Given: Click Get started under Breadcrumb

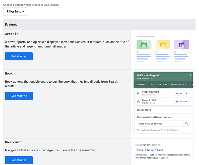Looking at the screenshot, I should [x=19, y=160].
